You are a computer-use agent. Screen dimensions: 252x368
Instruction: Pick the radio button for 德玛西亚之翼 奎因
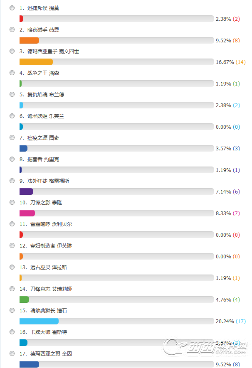click(12, 353)
